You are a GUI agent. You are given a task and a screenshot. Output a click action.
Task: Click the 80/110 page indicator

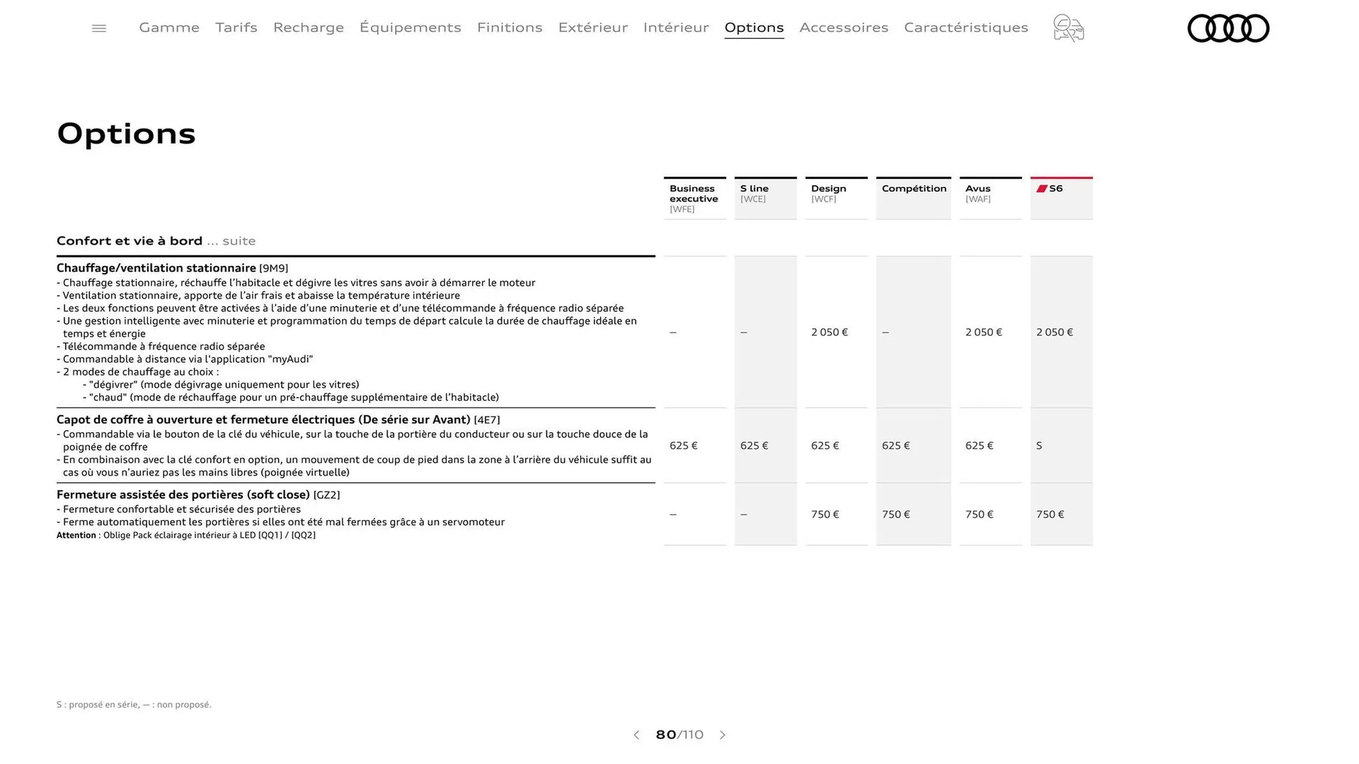pos(679,735)
